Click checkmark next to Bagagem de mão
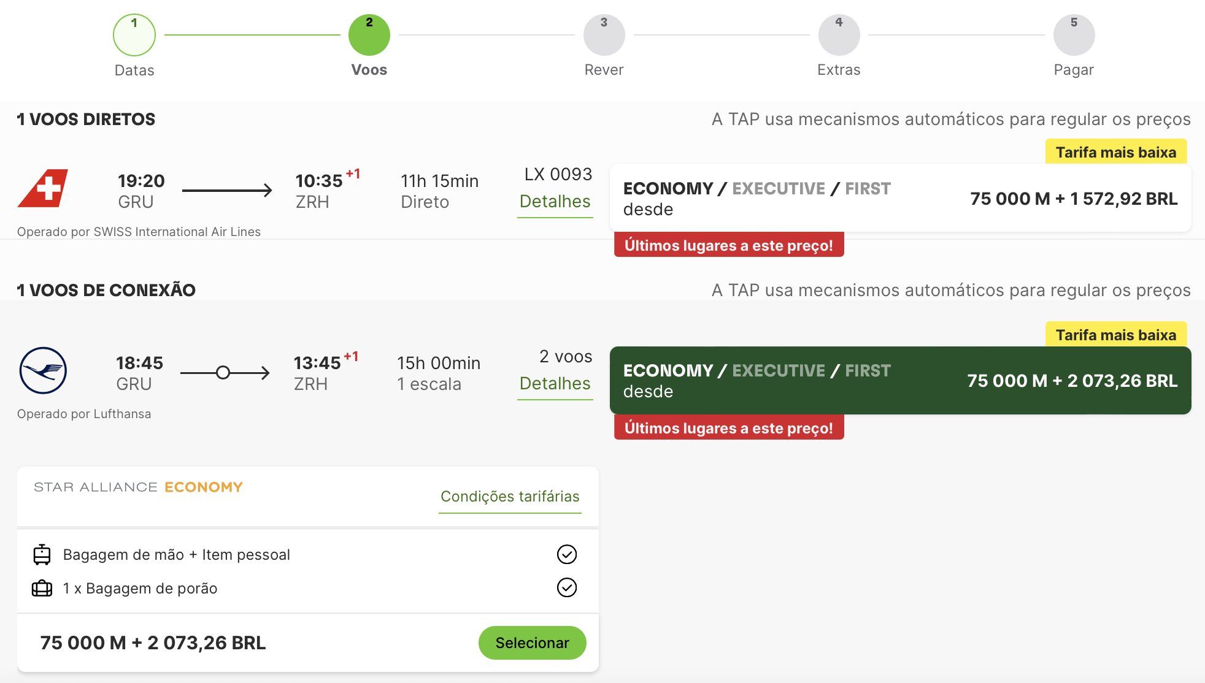This screenshot has height=683, width=1205. 566,554
